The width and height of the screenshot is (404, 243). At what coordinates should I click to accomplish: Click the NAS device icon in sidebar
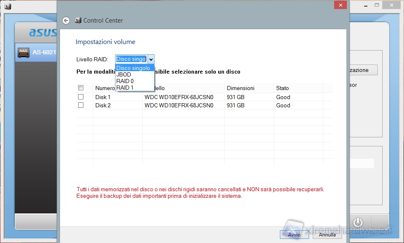(x=23, y=53)
